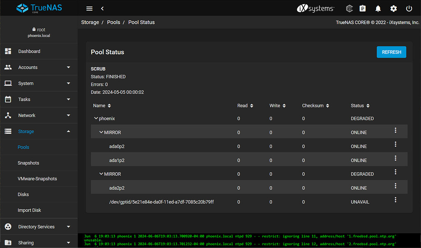Open settings gear menu
The height and width of the screenshot is (248, 421).
tap(393, 9)
